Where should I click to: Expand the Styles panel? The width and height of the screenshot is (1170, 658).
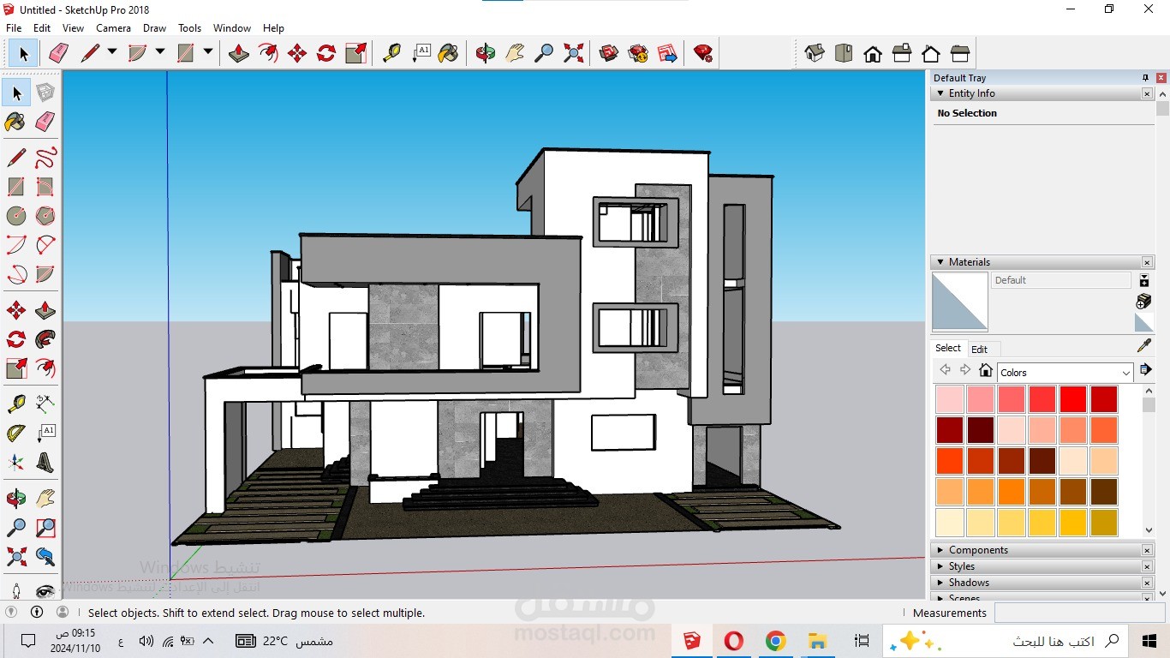pyautogui.click(x=940, y=566)
